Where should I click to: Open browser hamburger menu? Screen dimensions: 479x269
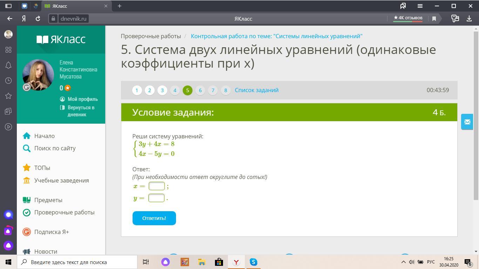420,6
